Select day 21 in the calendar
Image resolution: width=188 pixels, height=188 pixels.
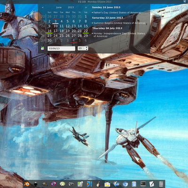(80, 31)
